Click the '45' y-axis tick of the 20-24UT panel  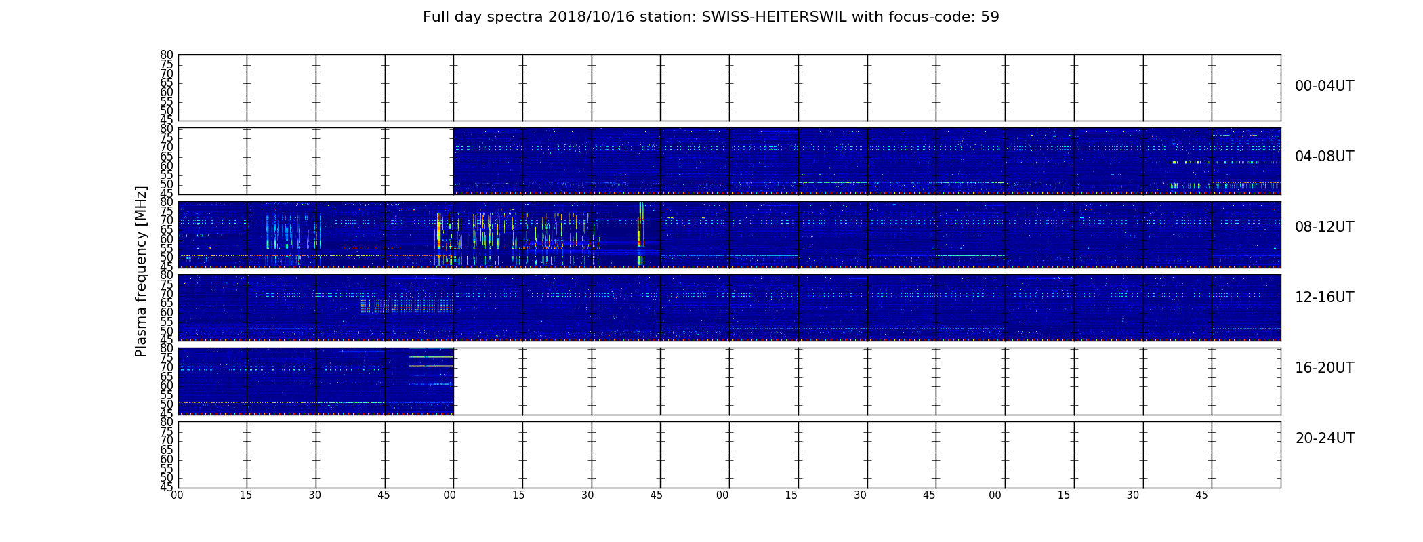point(167,487)
